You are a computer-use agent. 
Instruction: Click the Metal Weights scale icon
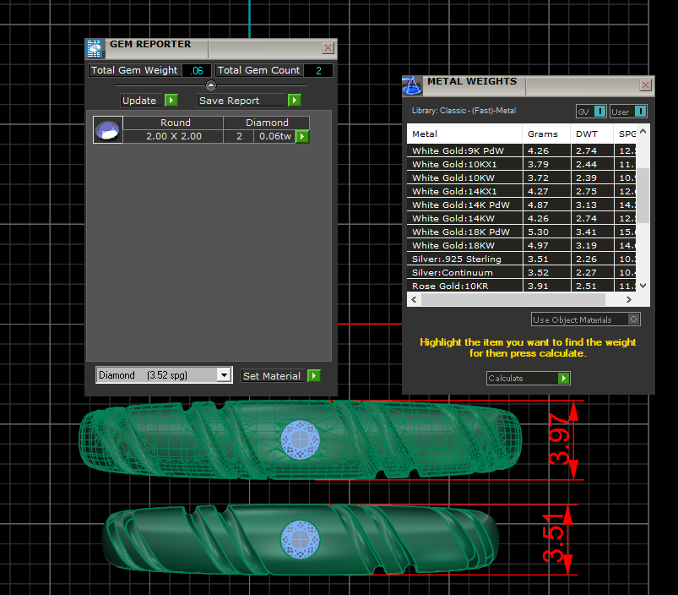click(x=412, y=85)
